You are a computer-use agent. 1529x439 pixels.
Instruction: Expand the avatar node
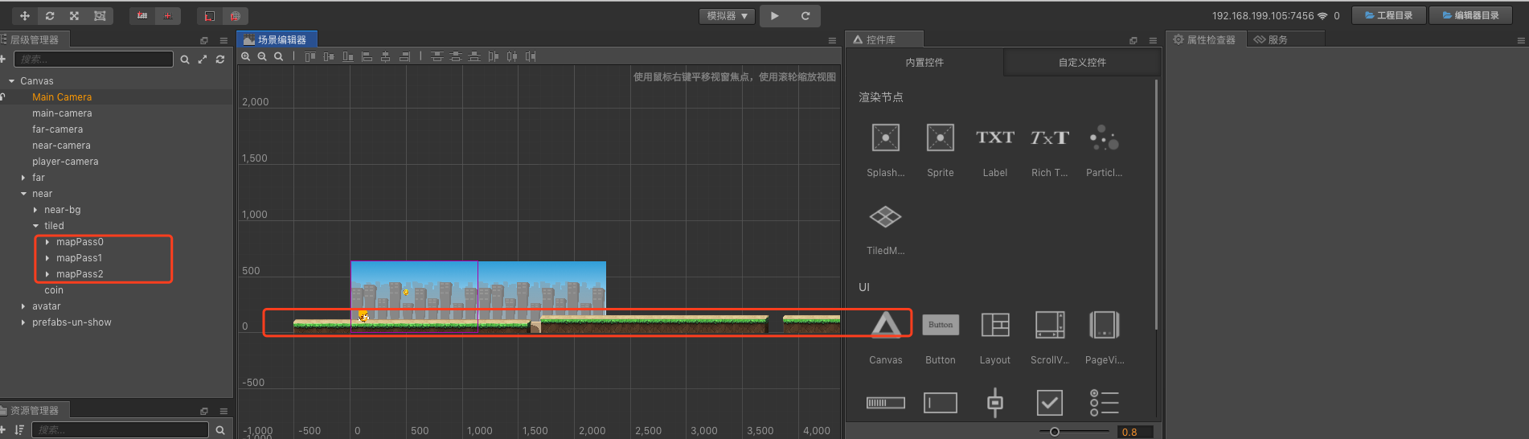pos(23,306)
